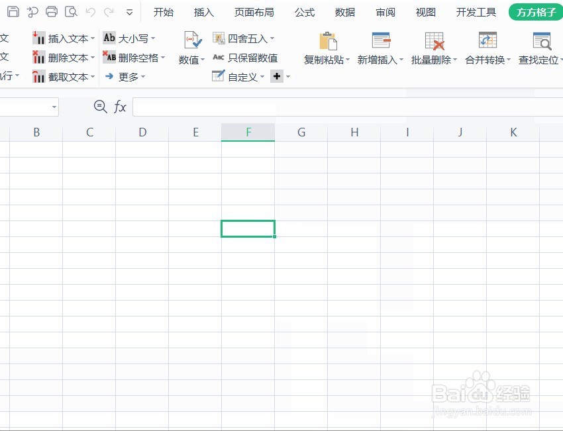This screenshot has width=563, height=431.
Task: Click the fx insert function button
Action: tap(120, 107)
